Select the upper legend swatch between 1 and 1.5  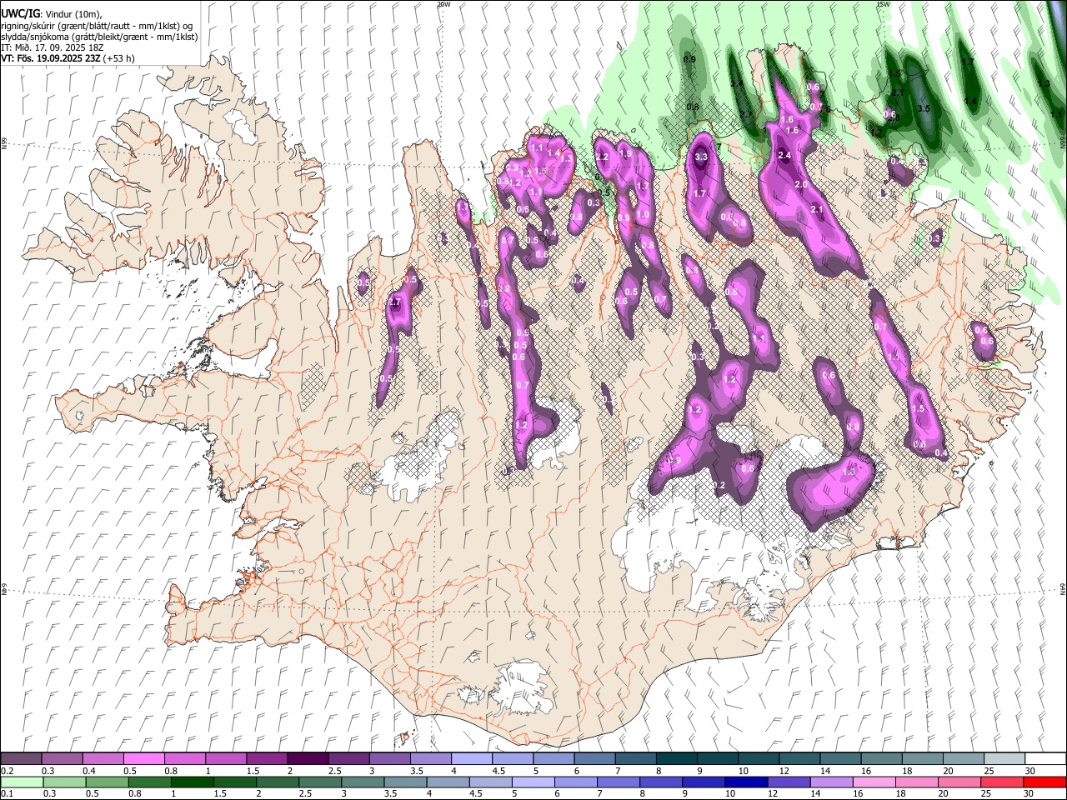(226, 759)
